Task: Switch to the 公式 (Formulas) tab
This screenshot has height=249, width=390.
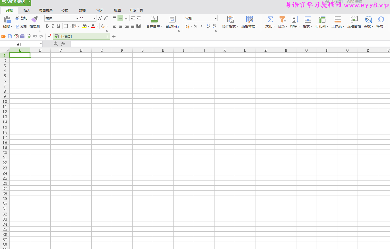Action: [x=65, y=11]
